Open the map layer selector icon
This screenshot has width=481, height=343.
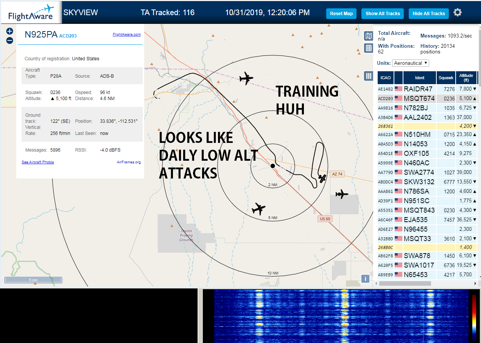click(x=368, y=36)
